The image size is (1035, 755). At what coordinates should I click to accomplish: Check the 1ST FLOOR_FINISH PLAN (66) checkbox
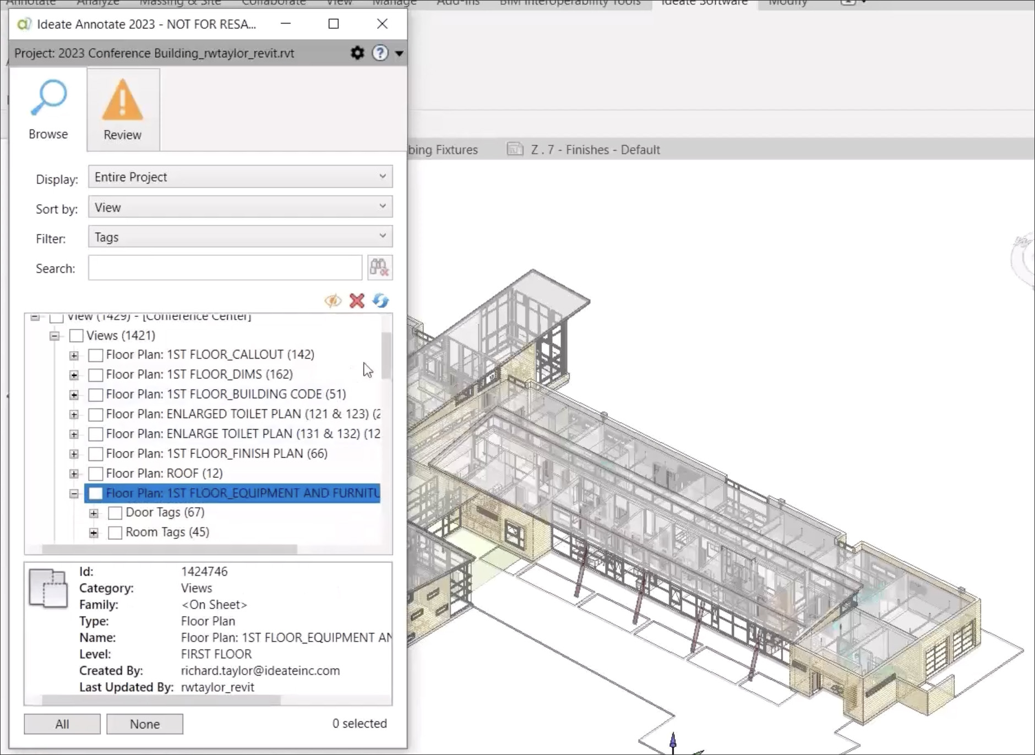click(96, 454)
